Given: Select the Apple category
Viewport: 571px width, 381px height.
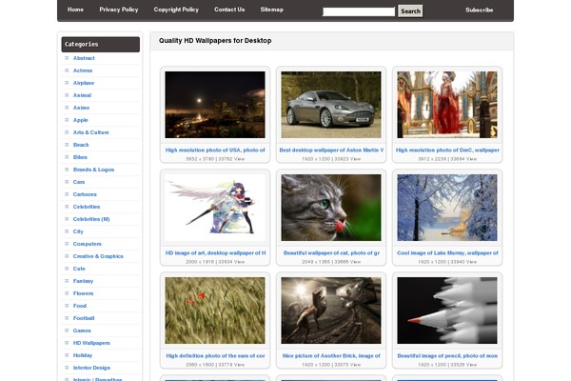Looking at the screenshot, I should (x=81, y=120).
